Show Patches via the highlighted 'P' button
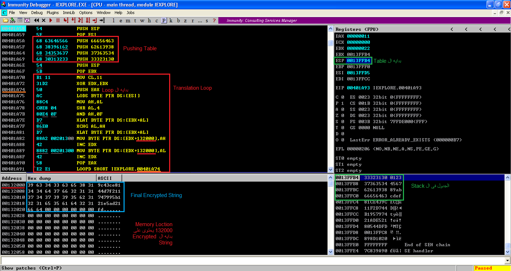511x271 pixels. [x=164, y=20]
